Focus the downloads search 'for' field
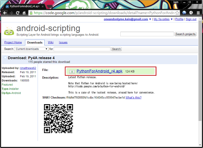This screenshot has width=203, height=148. point(82,49)
